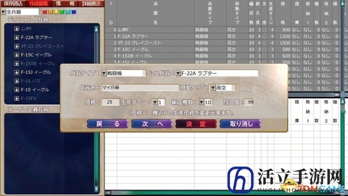
Task: Select the red color filter square
Action: [45, 12]
